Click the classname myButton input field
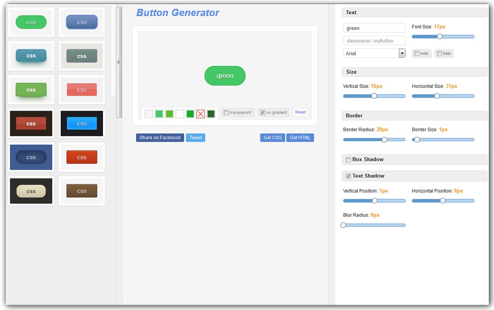The image size is (494, 310). [374, 40]
